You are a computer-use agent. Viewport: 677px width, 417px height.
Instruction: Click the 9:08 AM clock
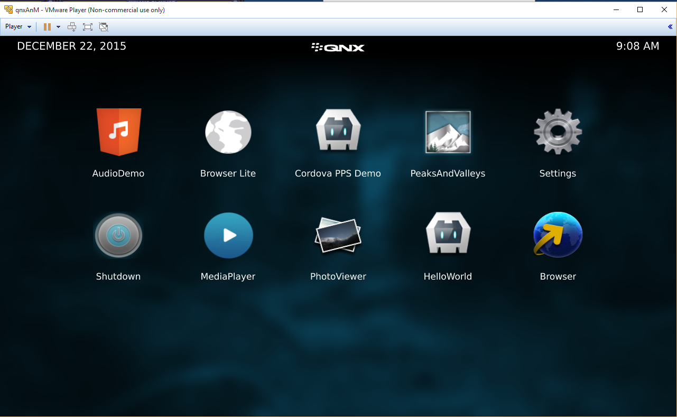[x=637, y=46]
